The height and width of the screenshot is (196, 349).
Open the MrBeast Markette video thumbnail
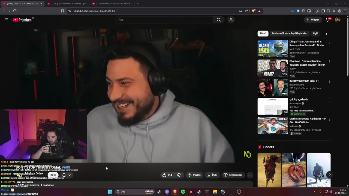(x=273, y=126)
